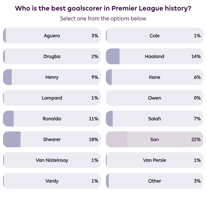Click the poll question heading
The image size is (207, 197).
pyautogui.click(x=103, y=9)
